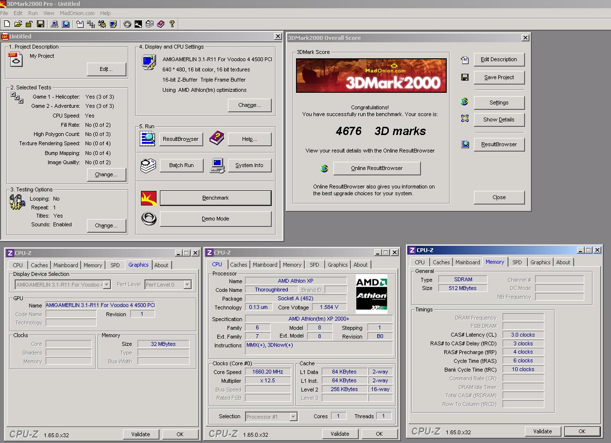Image resolution: width=611 pixels, height=443 pixels.
Task: Click the Open project folder toolbar icon
Action: click(18, 24)
